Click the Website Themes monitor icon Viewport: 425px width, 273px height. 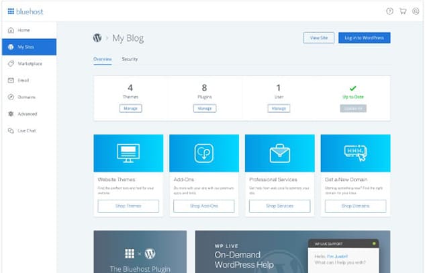click(128, 153)
